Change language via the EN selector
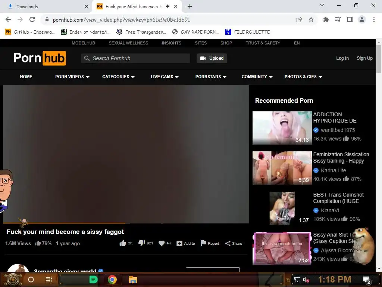Image resolution: width=382 pixels, height=287 pixels. [297, 43]
